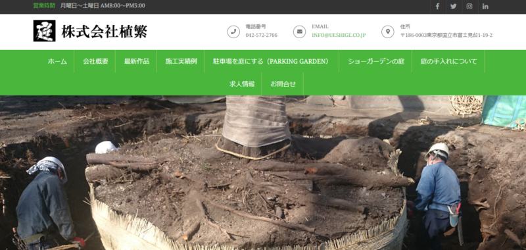Click the tree transplanting hero image

[263, 173]
